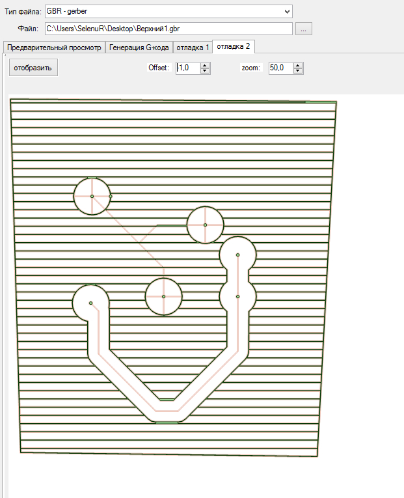Click the 'zoom:' label
The height and width of the screenshot is (498, 404).
tap(250, 68)
